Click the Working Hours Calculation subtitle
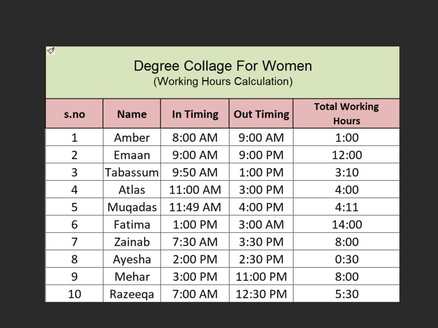The width and height of the screenshot is (438, 328). click(x=223, y=81)
